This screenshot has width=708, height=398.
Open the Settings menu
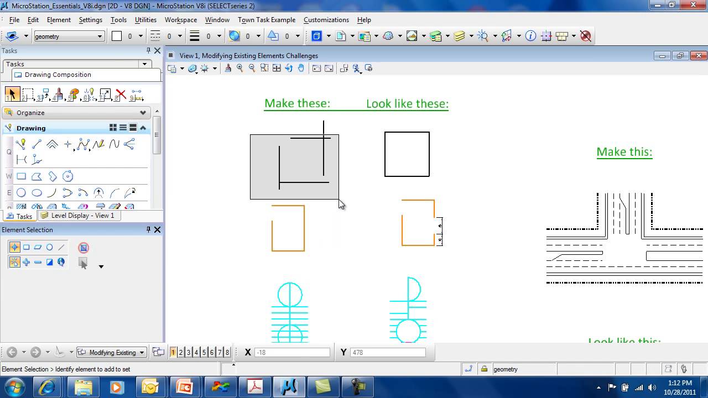point(90,19)
